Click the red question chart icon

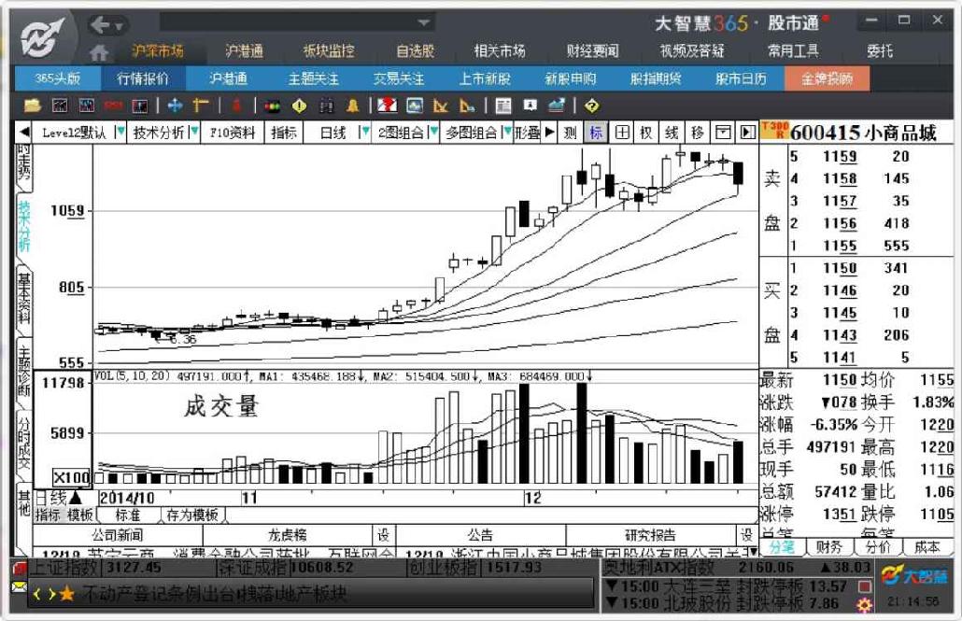tap(387, 106)
